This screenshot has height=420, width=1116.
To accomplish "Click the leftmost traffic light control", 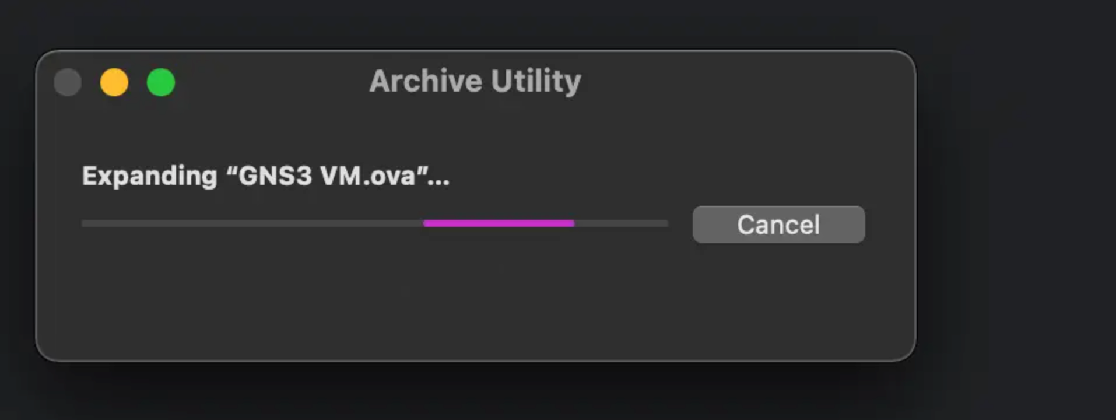I will [x=67, y=82].
